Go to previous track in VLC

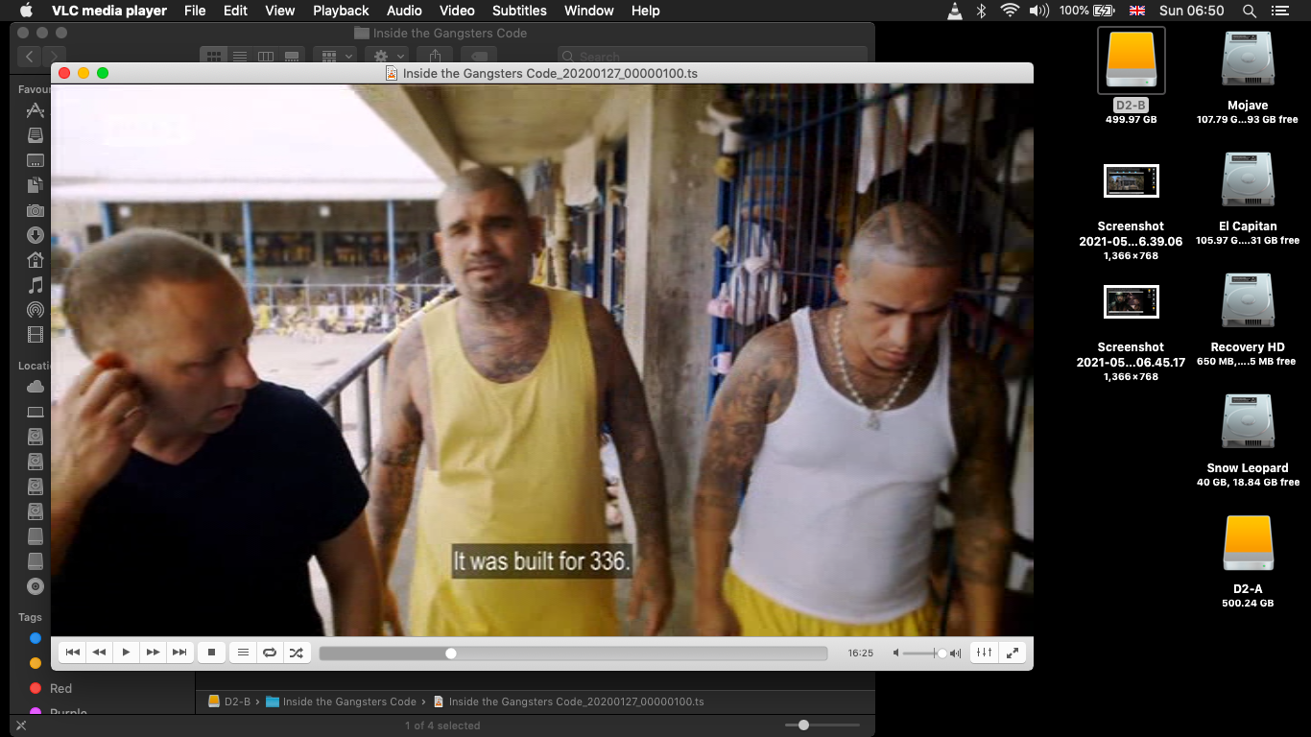72,653
